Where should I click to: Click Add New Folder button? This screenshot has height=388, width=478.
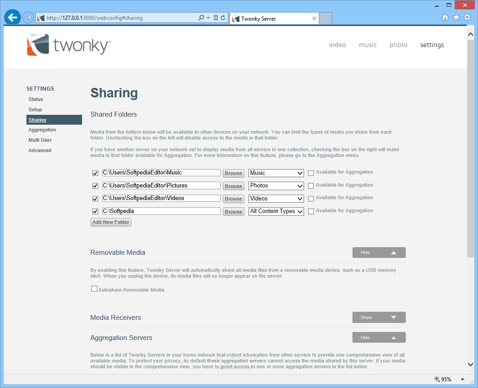[x=111, y=222]
